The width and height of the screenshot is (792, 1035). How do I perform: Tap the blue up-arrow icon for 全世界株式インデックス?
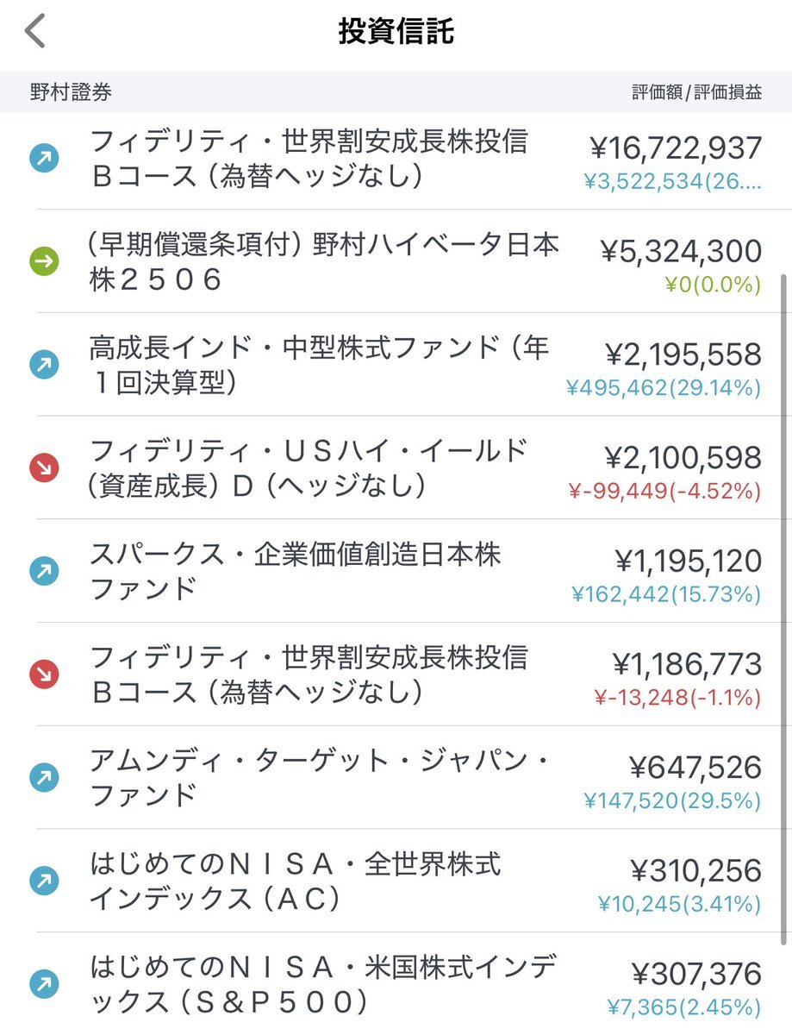coord(44,881)
